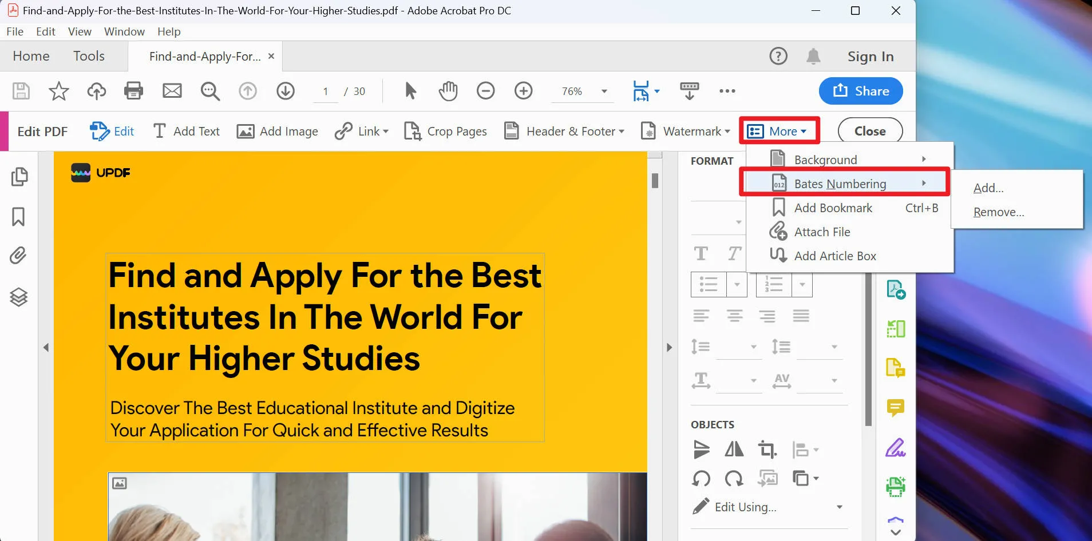Open the page thumbnails panel icon
Image resolution: width=1092 pixels, height=541 pixels.
pyautogui.click(x=18, y=177)
